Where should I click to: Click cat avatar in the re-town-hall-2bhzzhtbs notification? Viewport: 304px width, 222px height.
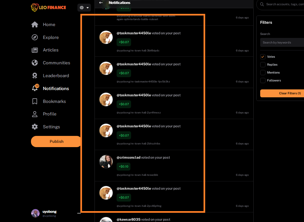tap(106, 131)
